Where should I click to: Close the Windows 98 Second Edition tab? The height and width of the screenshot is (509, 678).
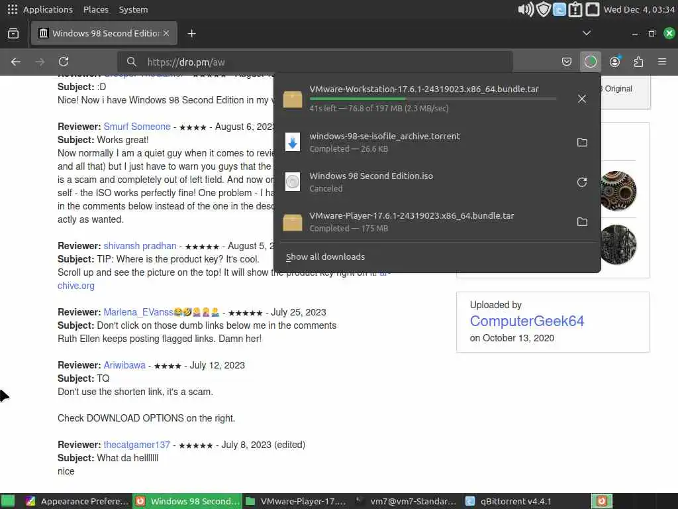pos(166,33)
